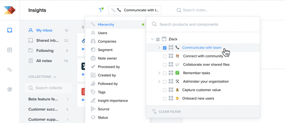This screenshot has height=123, width=285.
Task: Open the crossed-out planet icon in the left rail
Action: [x=10, y=89]
